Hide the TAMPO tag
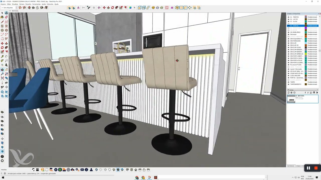The image size is (321, 180). coord(288,82)
